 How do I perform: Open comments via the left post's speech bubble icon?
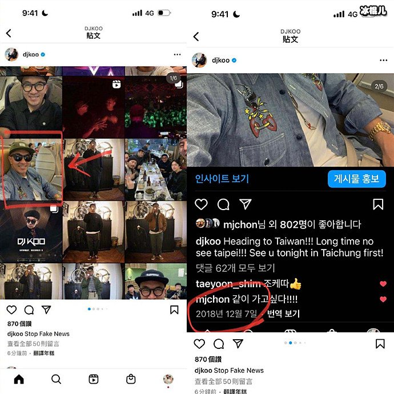29,310
